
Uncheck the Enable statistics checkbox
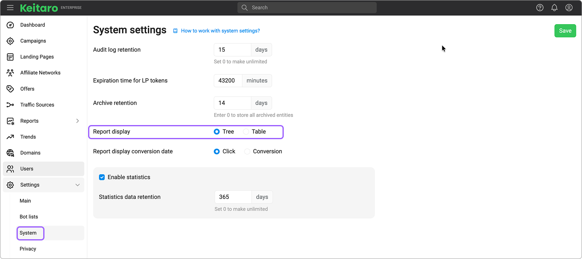click(102, 177)
